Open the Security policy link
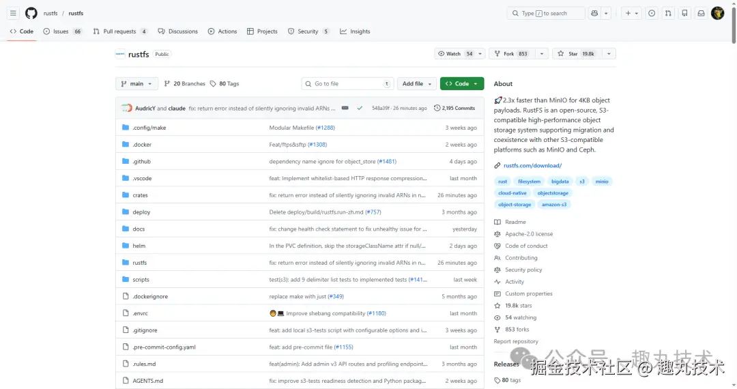The height and width of the screenshot is (389, 737). pyautogui.click(x=523, y=270)
